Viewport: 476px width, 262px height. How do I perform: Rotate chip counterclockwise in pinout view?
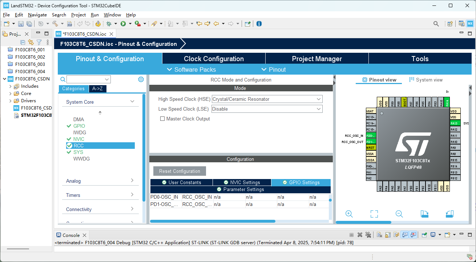pyautogui.click(x=449, y=214)
